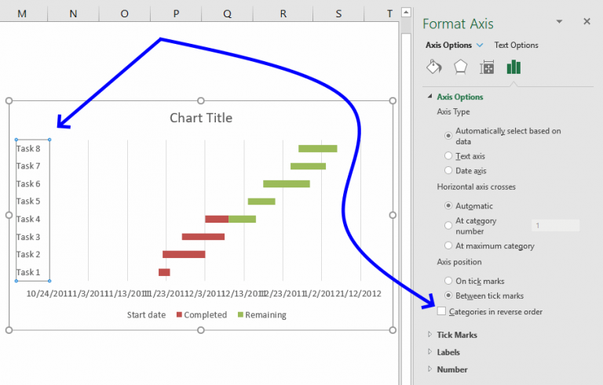
Task: Click the Task 3 axis label
Action: (x=28, y=237)
